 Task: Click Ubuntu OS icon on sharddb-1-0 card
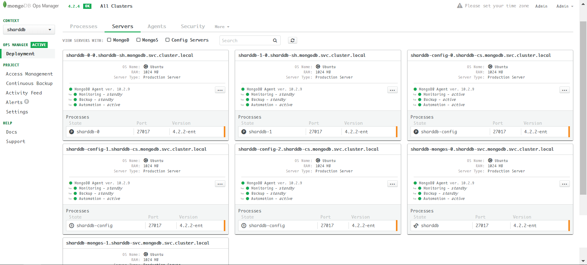[x=318, y=67]
